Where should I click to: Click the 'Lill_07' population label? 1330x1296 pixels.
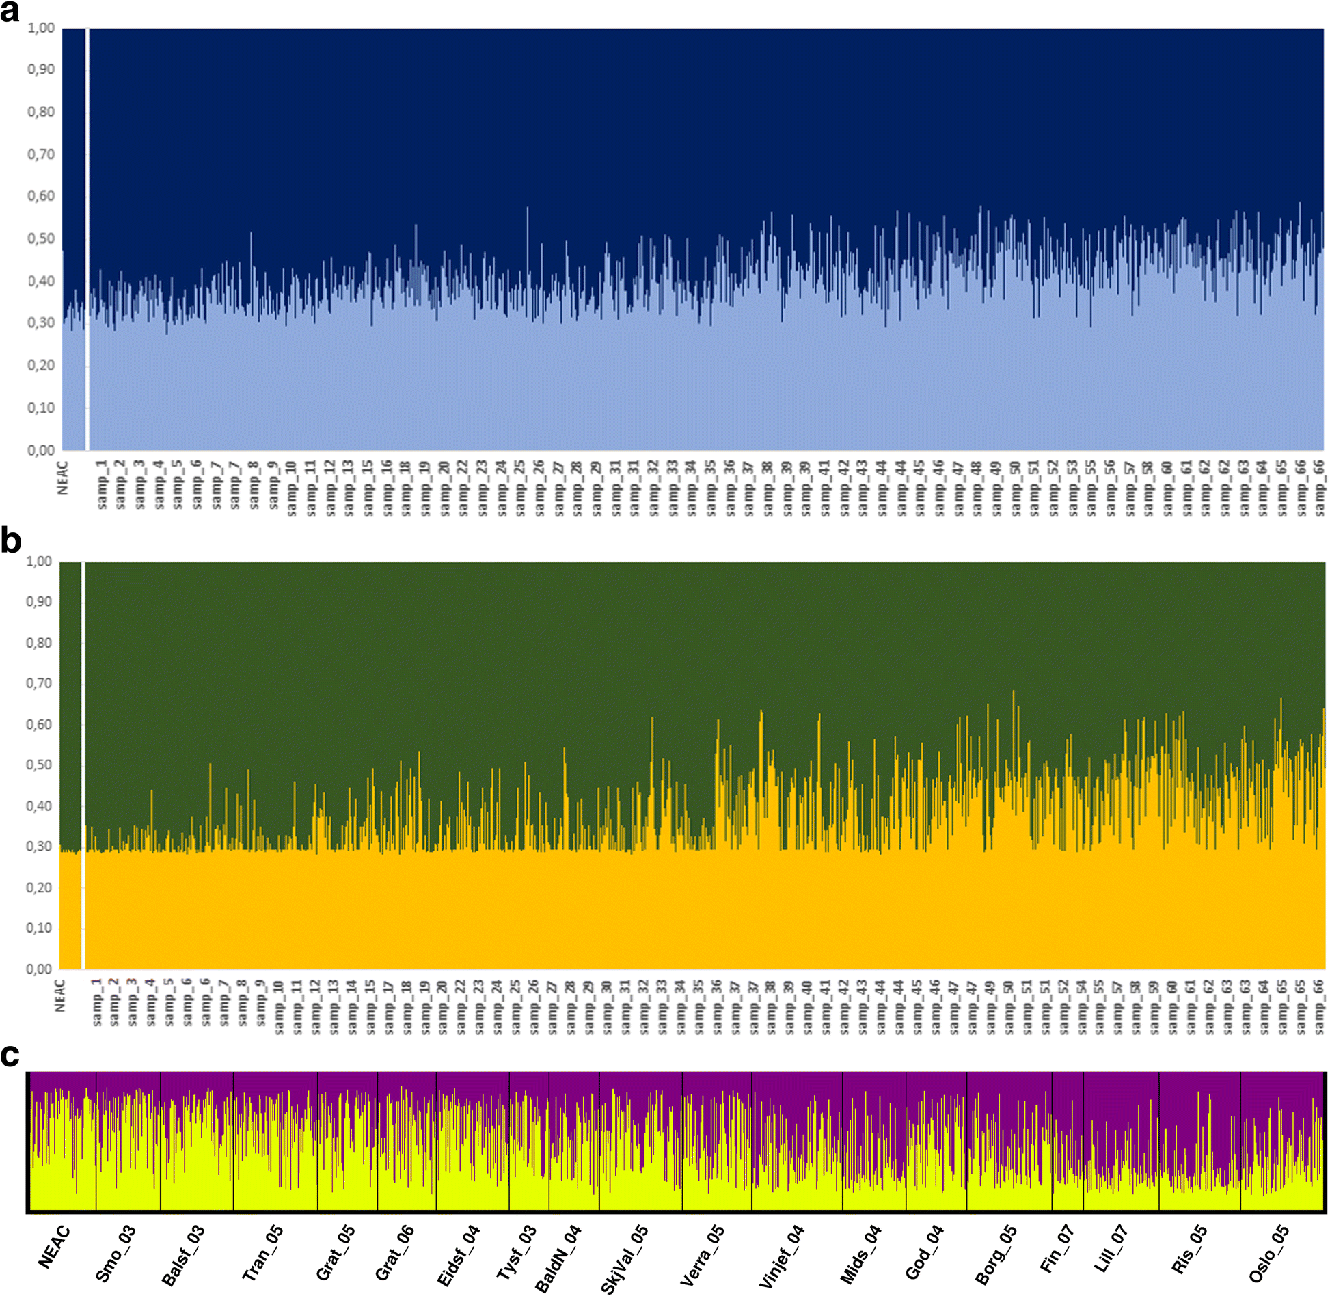[x=1111, y=1250]
